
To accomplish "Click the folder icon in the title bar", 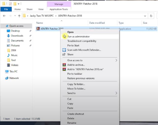I will tap(4, 4).
